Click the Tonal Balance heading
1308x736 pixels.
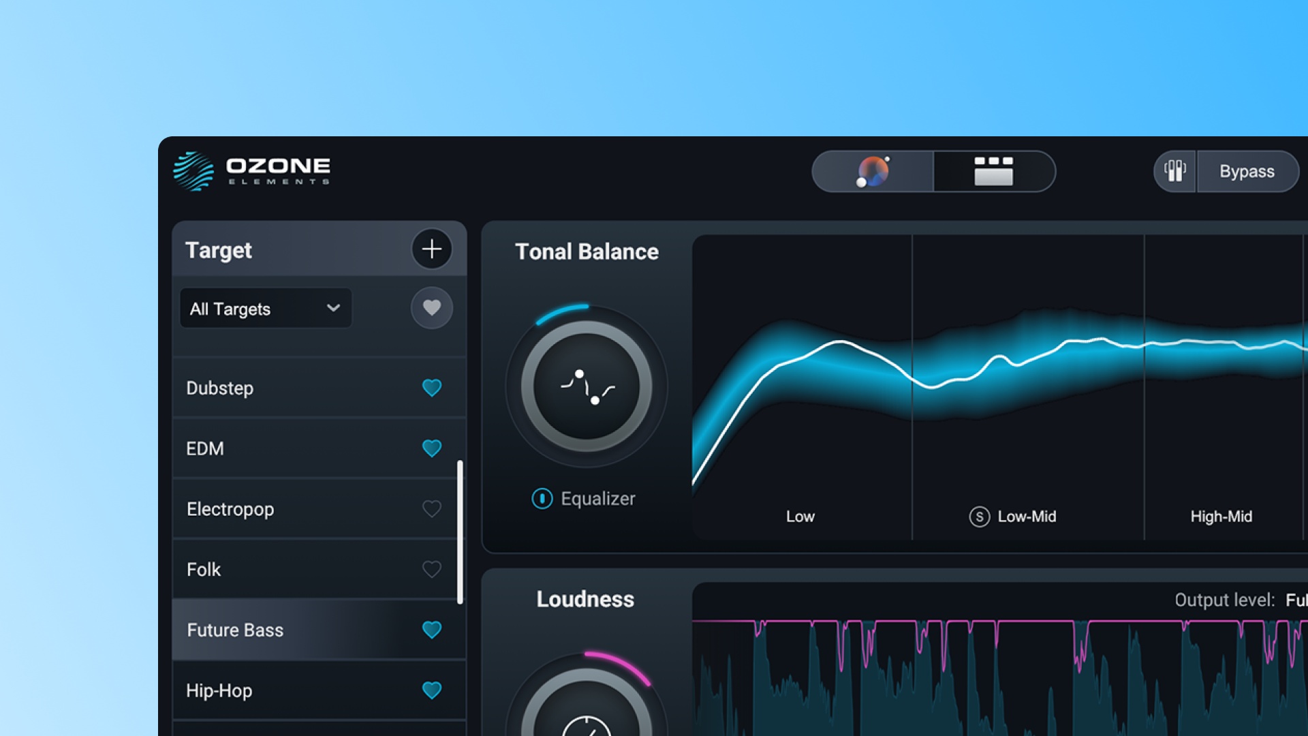click(x=587, y=251)
